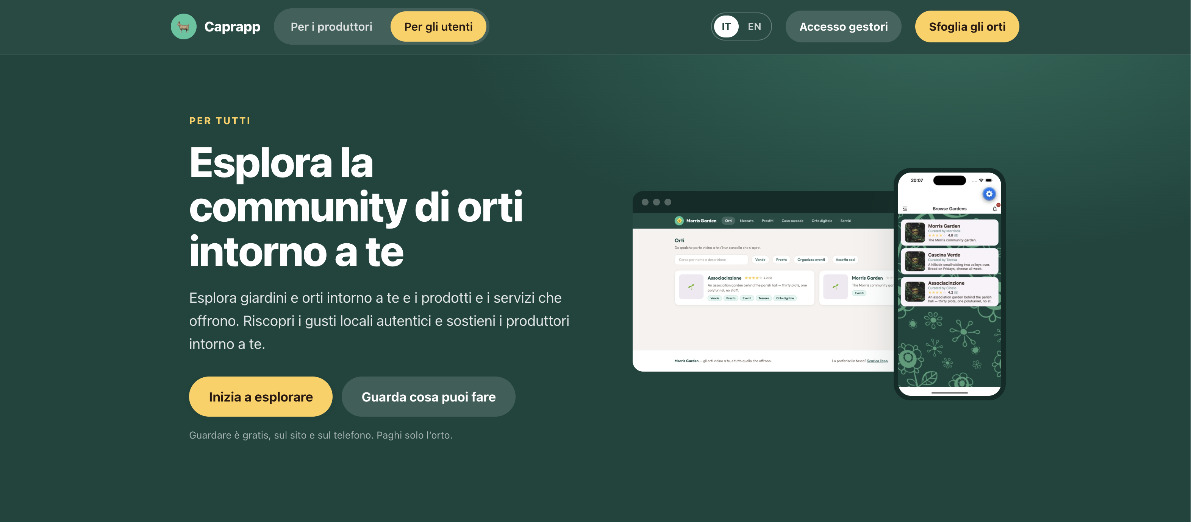This screenshot has width=1191, height=526.
Task: Click the Morris Garden sunflower logo icon
Action: 679,221
